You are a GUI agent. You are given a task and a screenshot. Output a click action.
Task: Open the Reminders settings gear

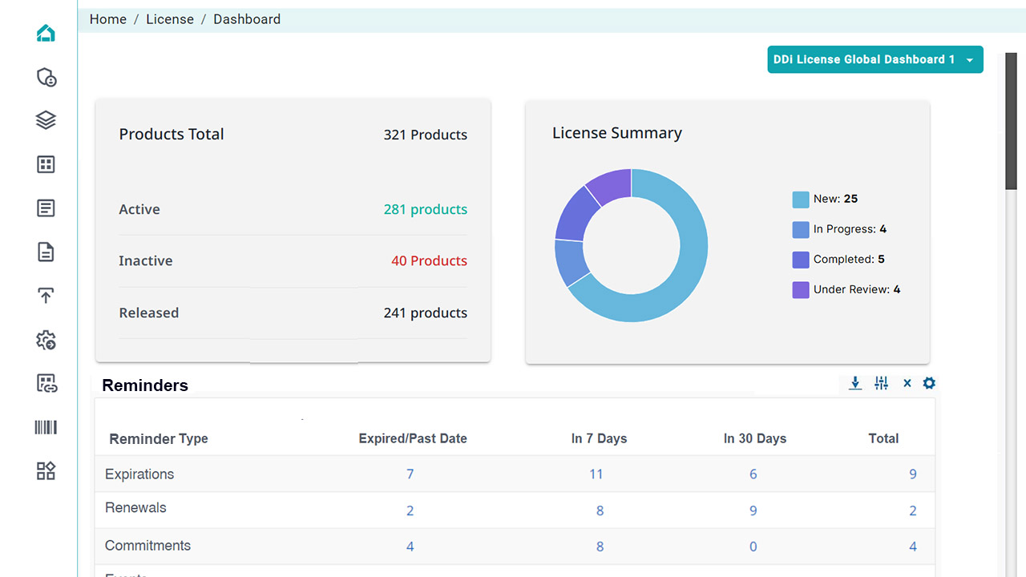pos(929,383)
